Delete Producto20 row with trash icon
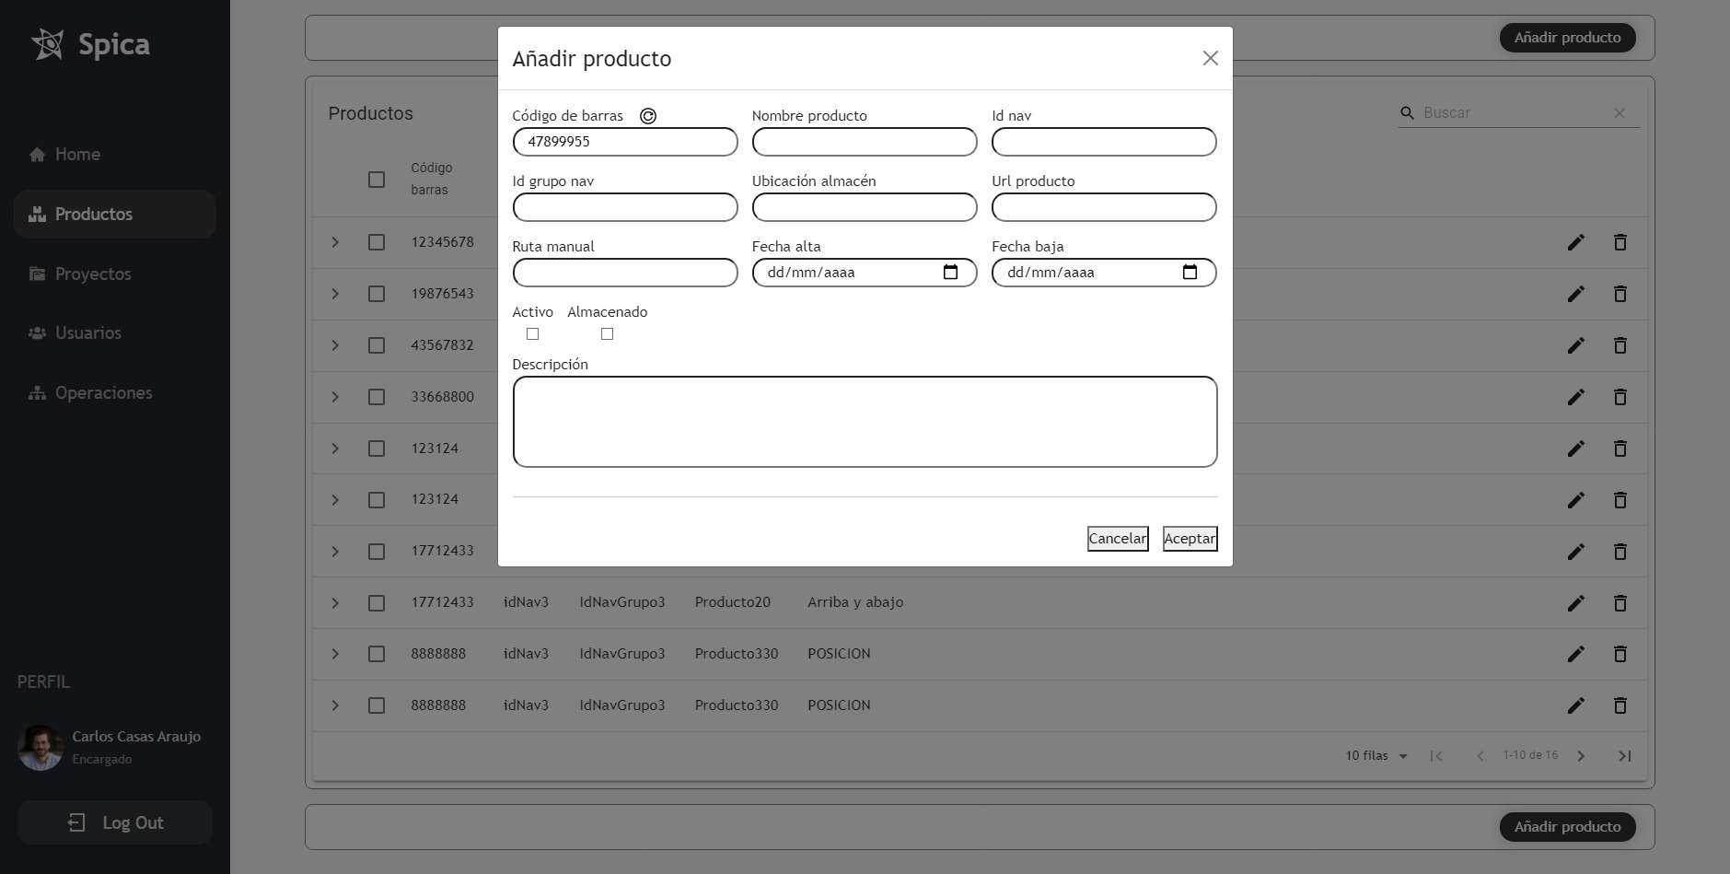The width and height of the screenshot is (1730, 874). [1620, 603]
